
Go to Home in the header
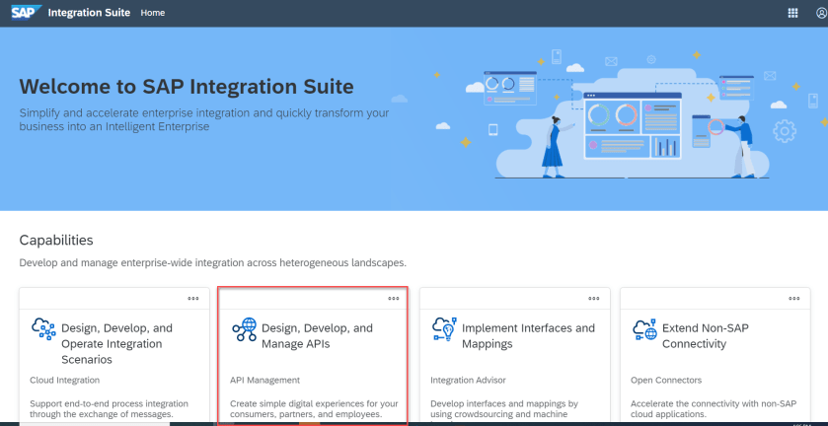click(153, 13)
